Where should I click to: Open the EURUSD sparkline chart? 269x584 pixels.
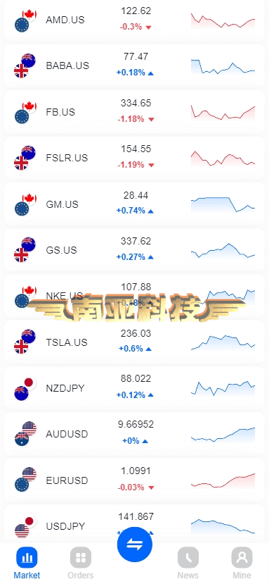pyautogui.click(x=223, y=480)
